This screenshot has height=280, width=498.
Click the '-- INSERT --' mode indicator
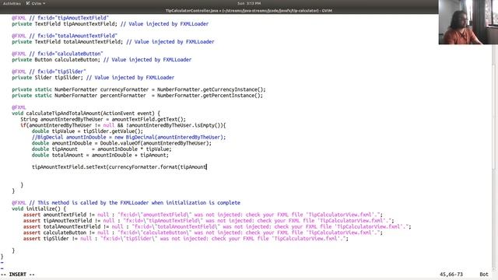point(18,275)
